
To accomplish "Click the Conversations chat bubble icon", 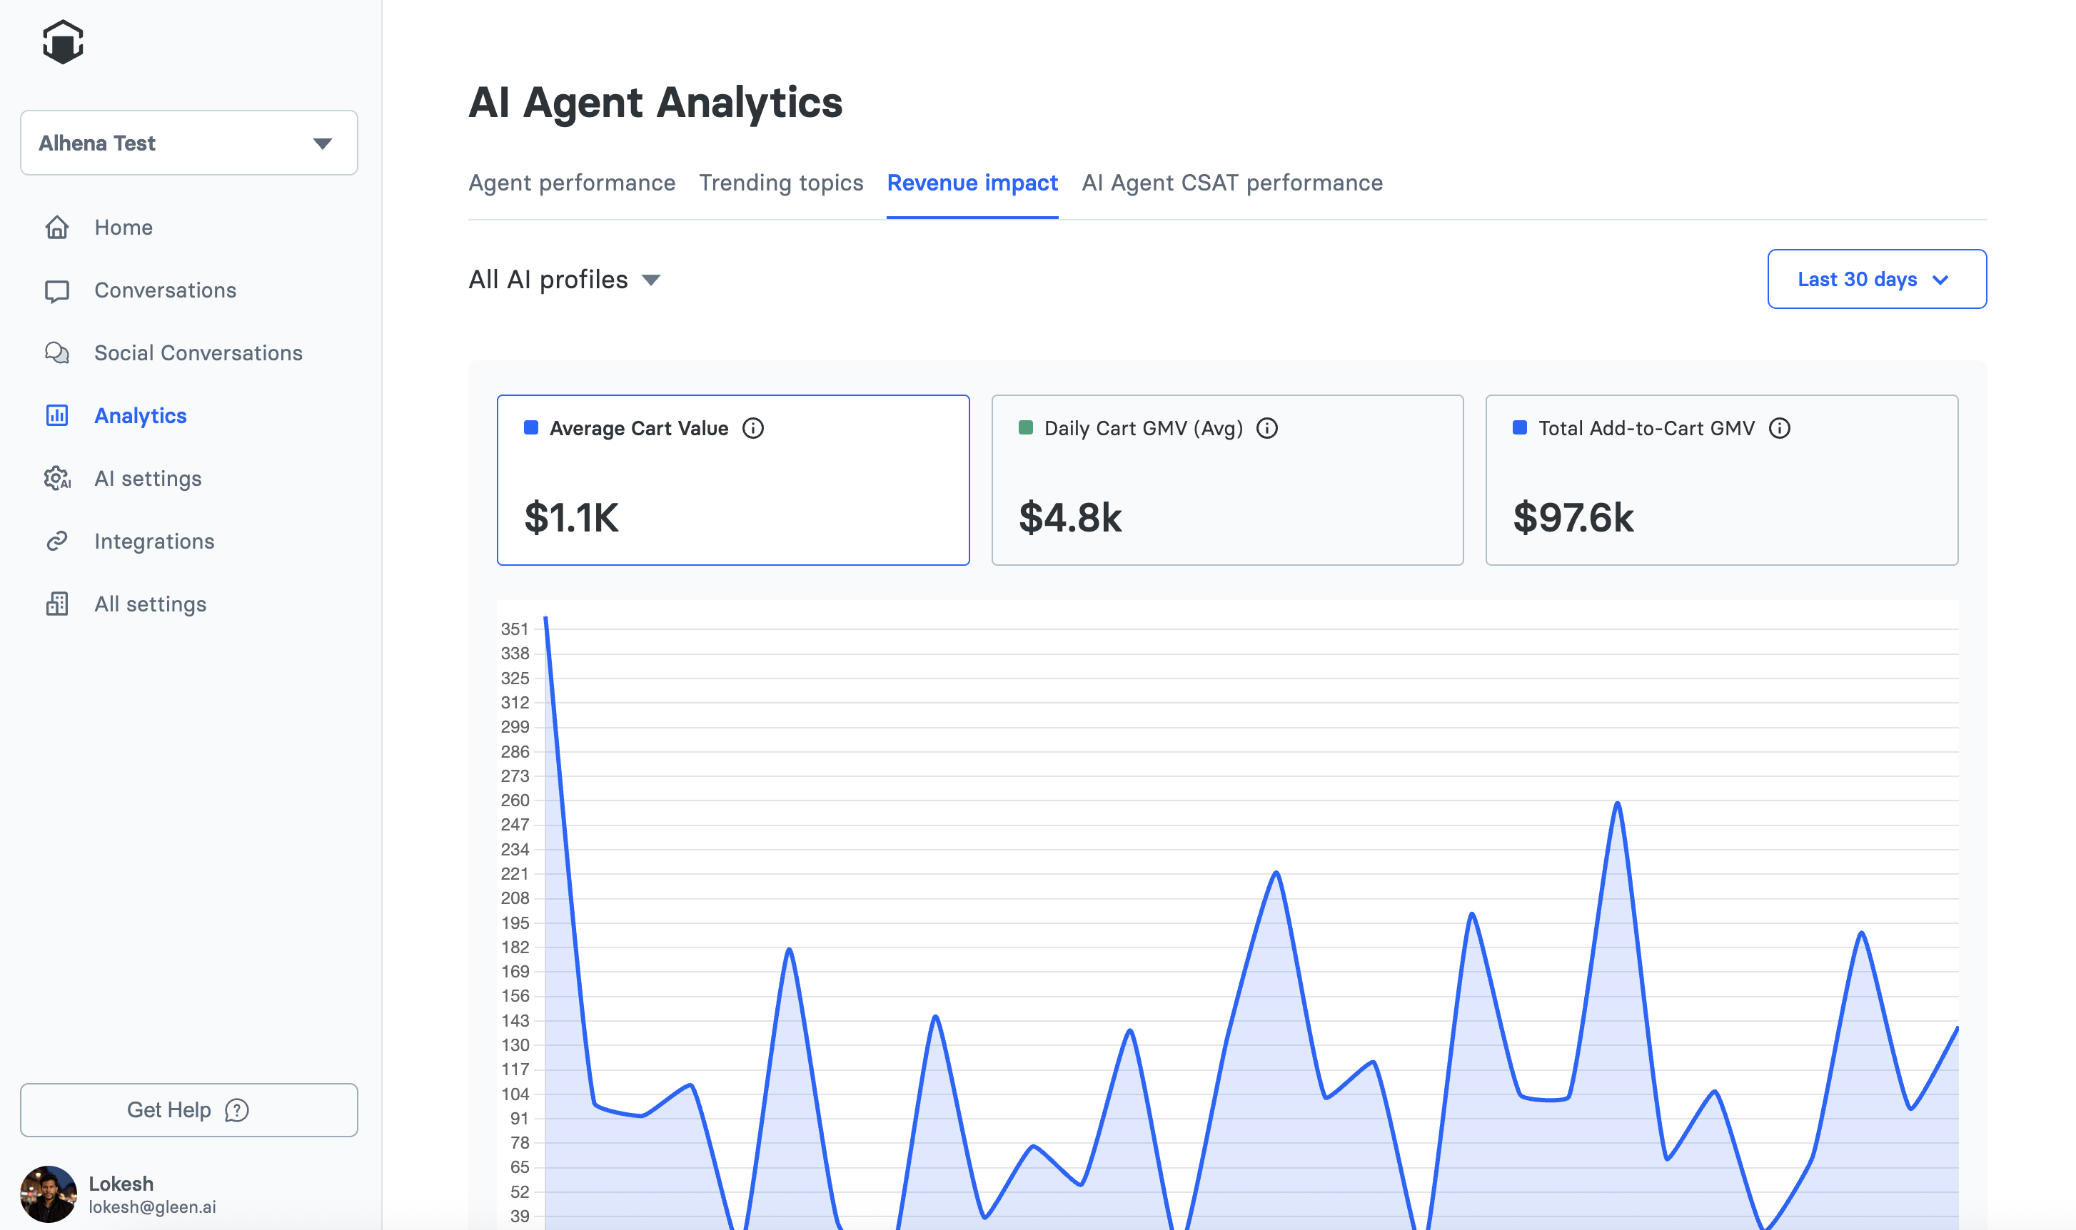I will (56, 291).
